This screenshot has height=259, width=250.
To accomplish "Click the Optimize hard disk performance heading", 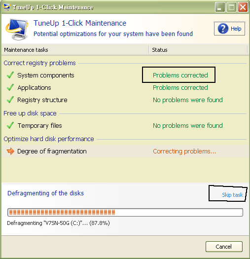I will coord(49,139).
